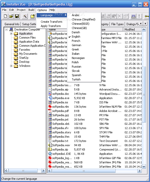Switch to the General Info tab
Image resolution: width=150 pixels, height=182 pixels.
pos(12,24)
